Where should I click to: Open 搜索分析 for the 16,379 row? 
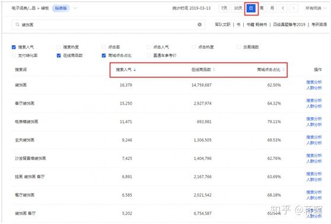pyautogui.click(x=314, y=82)
